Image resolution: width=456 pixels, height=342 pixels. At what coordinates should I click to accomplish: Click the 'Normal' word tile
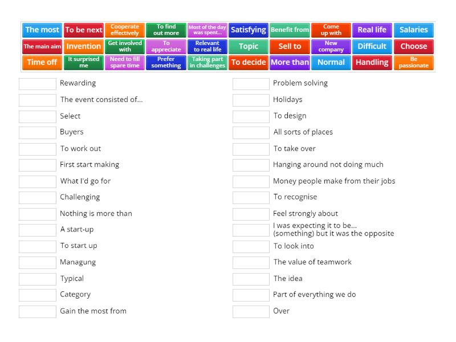tap(331, 62)
